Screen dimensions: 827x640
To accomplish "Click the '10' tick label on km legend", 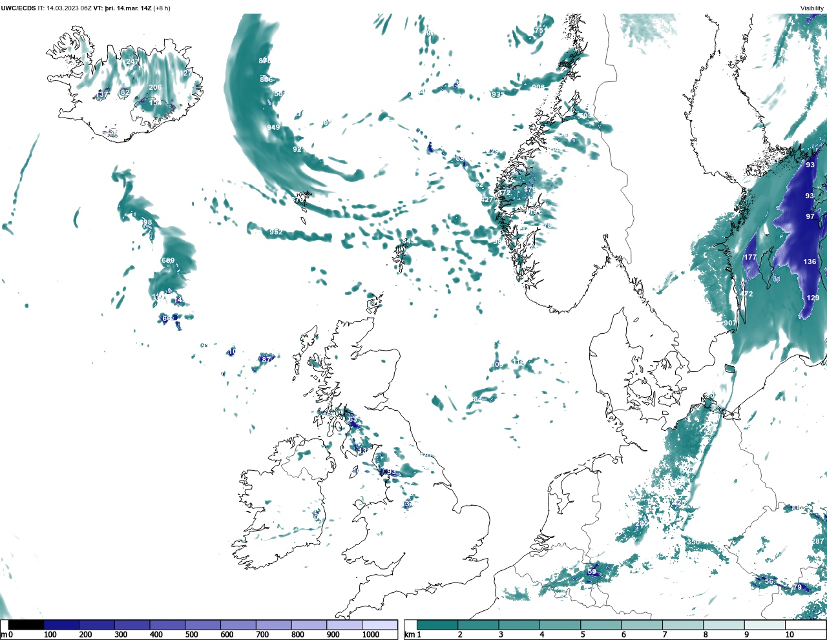I will [x=789, y=635].
